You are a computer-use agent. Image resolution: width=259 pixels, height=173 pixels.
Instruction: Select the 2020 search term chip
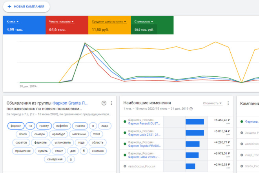point(97,134)
